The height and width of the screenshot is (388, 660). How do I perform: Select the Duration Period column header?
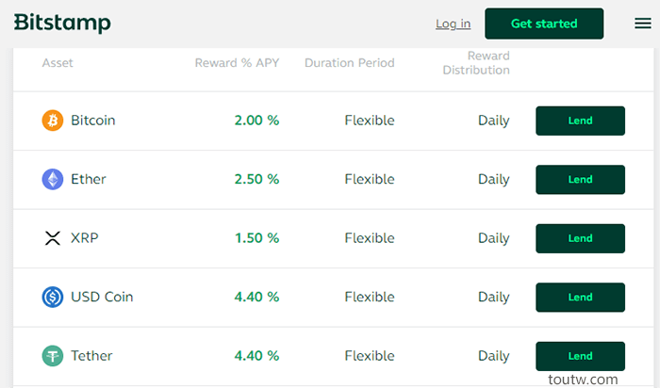point(350,63)
